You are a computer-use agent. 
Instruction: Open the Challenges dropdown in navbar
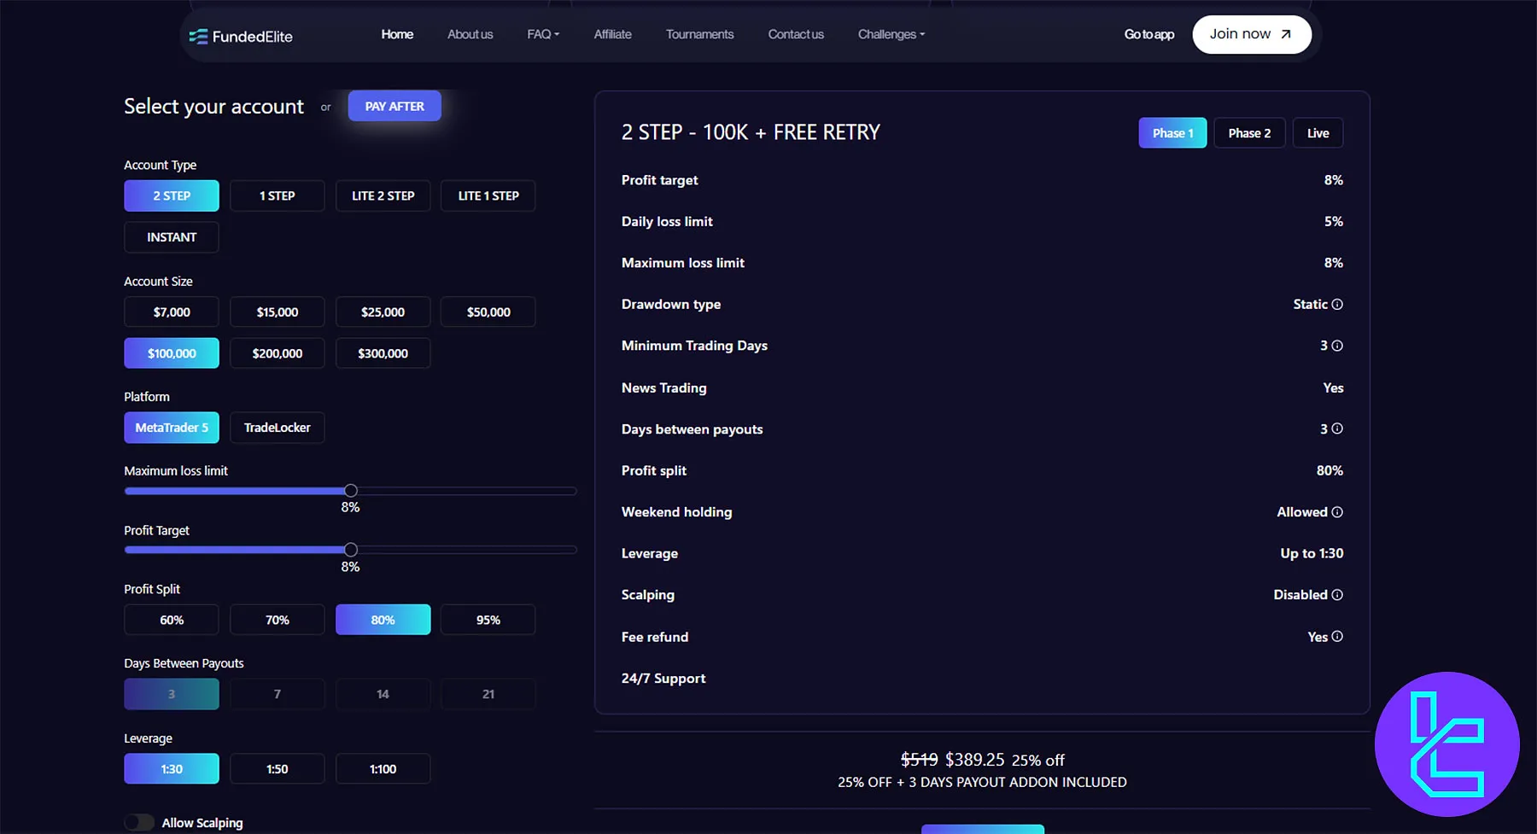[891, 34]
